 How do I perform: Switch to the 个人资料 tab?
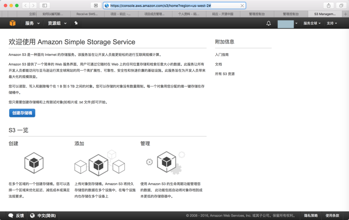click(189, 14)
